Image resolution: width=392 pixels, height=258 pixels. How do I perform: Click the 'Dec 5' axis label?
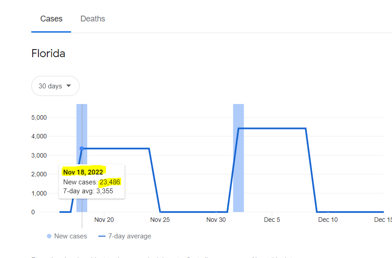coord(272,220)
